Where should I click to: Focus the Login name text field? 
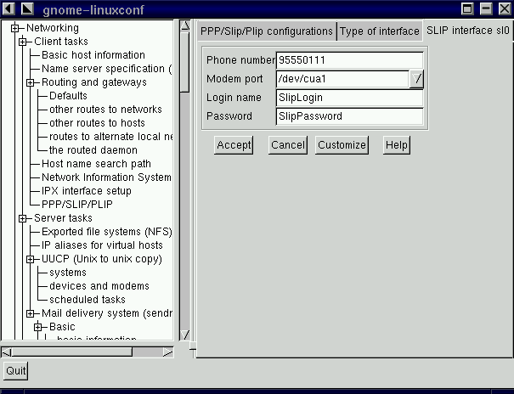tap(349, 98)
